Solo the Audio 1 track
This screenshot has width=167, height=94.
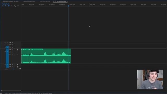(x=15, y=50)
